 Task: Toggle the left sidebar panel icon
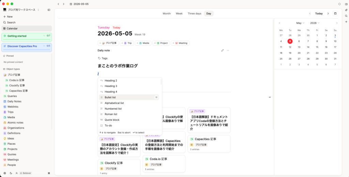pyautogui.click(x=49, y=10)
